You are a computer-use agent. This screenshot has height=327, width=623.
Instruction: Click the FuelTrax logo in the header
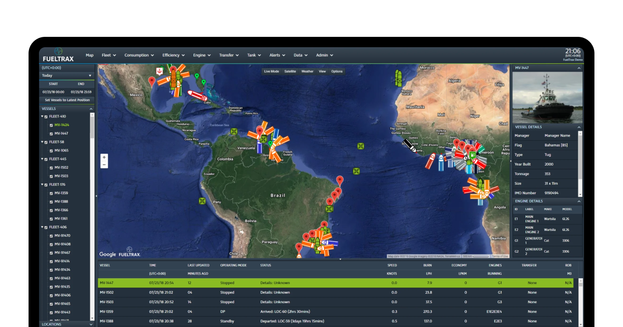tap(58, 55)
